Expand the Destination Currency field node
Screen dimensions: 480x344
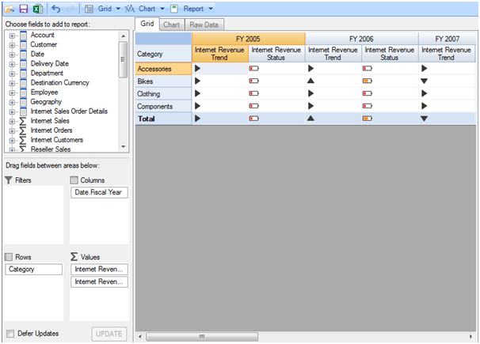12,83
